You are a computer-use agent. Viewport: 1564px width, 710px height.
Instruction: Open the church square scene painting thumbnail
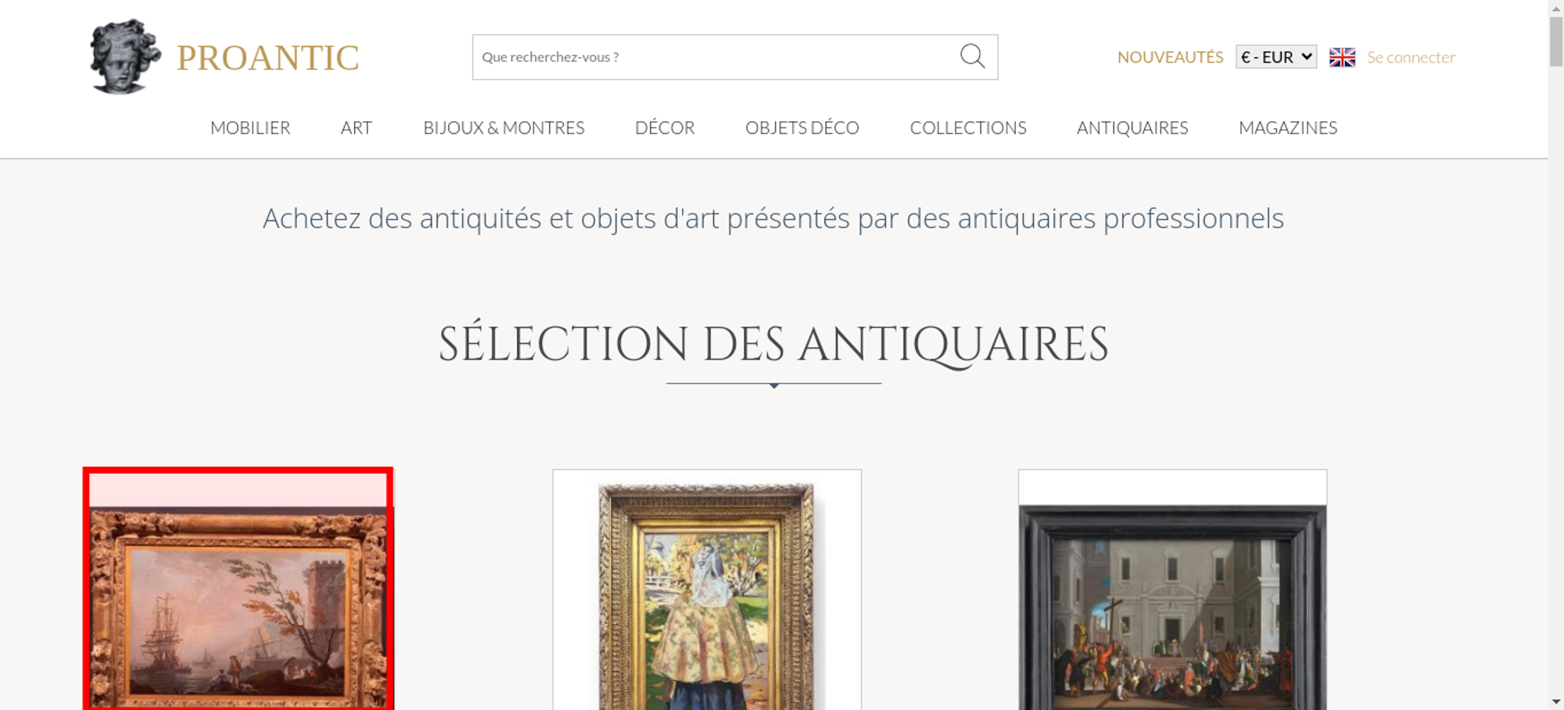pos(1172,590)
